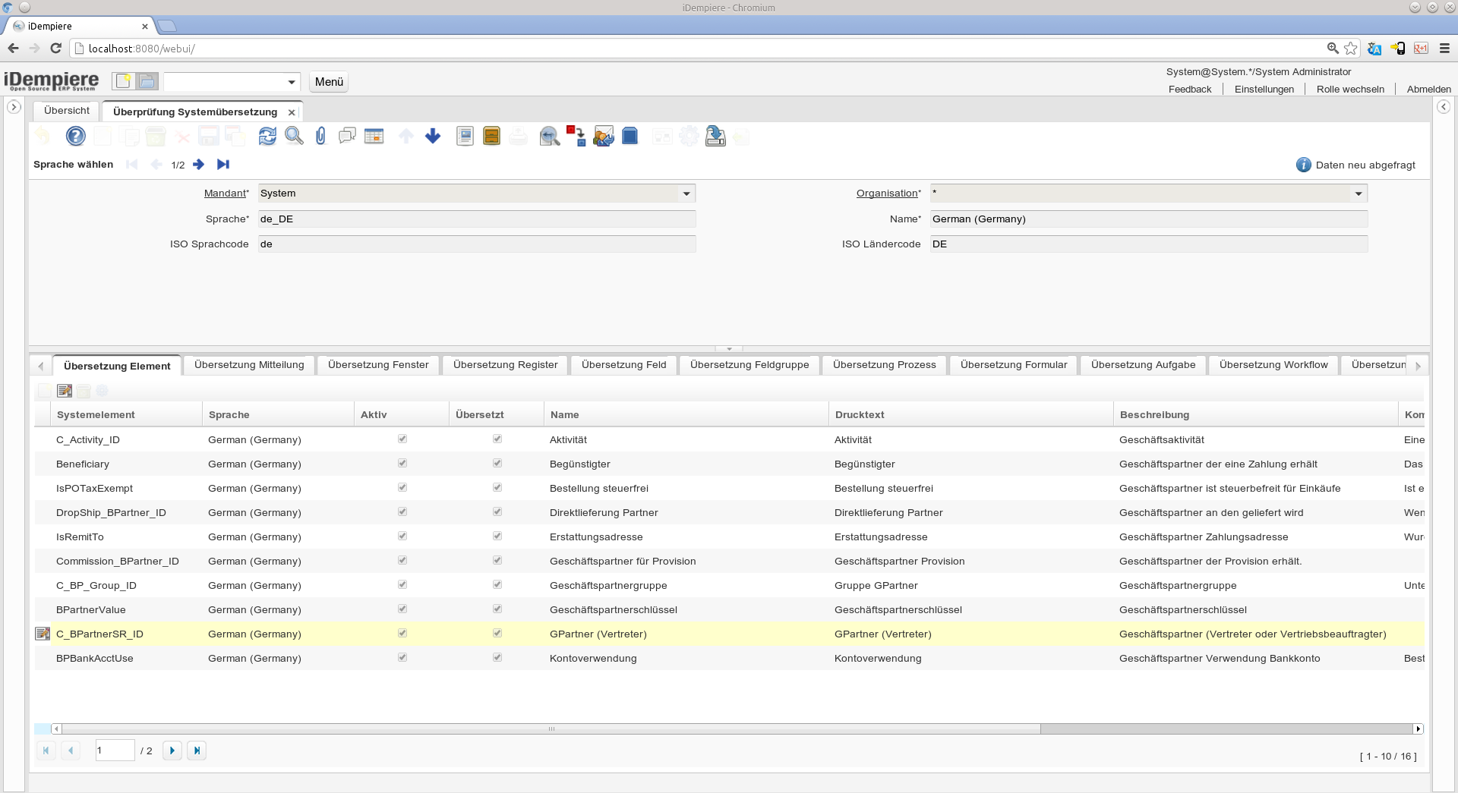Click the Refresh (ReQuery) toolbar icon
Viewport: 1458px width, 793px height.
(267, 136)
